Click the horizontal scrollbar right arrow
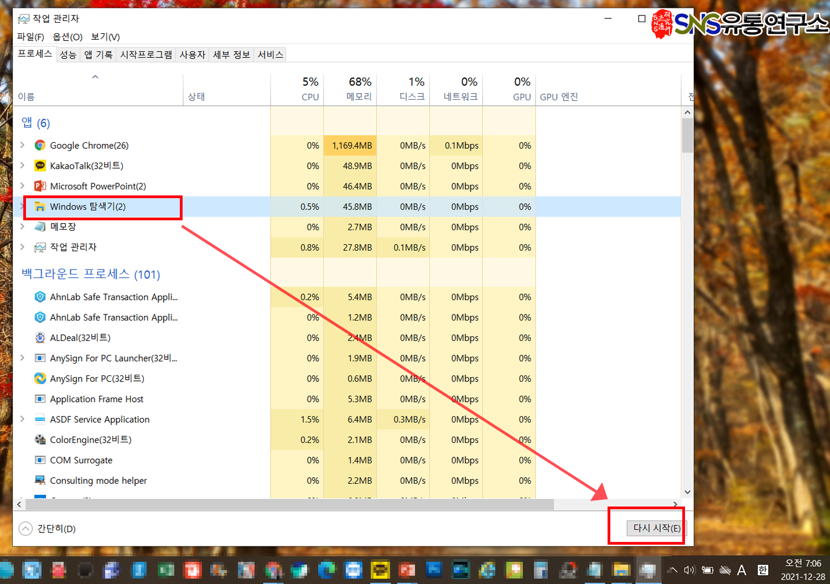 pyautogui.click(x=675, y=504)
